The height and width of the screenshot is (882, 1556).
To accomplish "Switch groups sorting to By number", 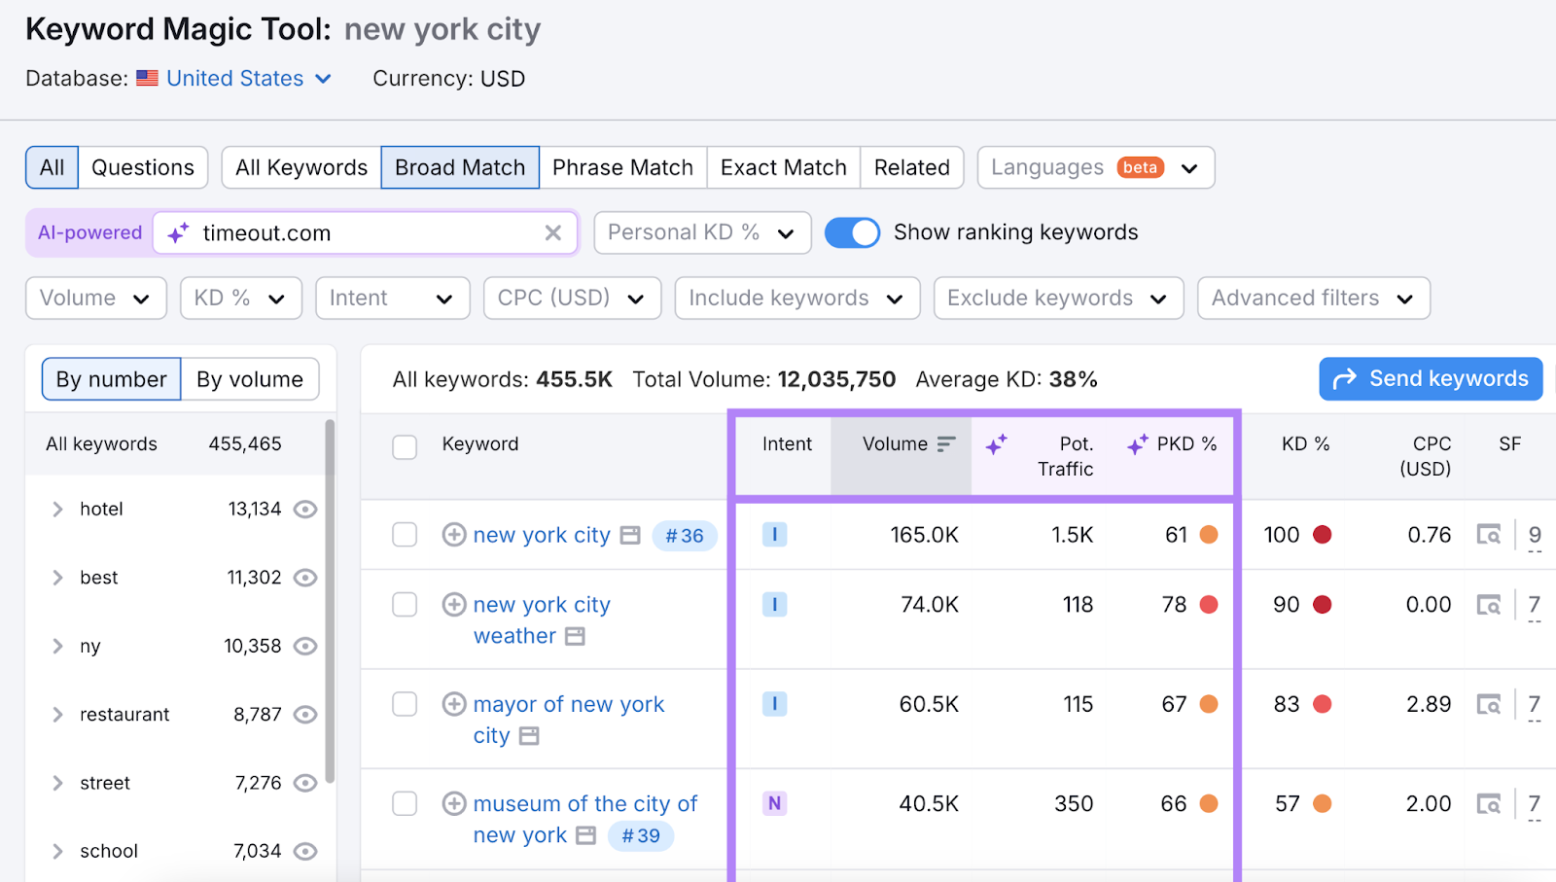I will point(111,379).
